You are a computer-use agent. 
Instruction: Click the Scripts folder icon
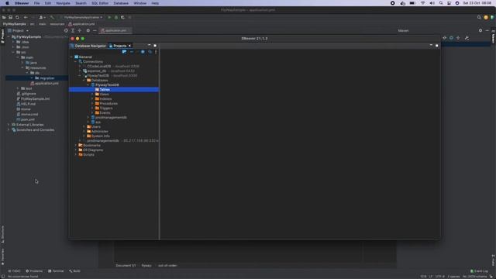(x=81, y=155)
